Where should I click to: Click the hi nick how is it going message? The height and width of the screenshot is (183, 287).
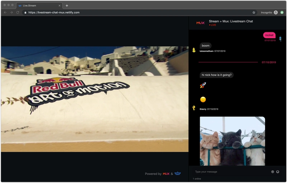pos(217,75)
